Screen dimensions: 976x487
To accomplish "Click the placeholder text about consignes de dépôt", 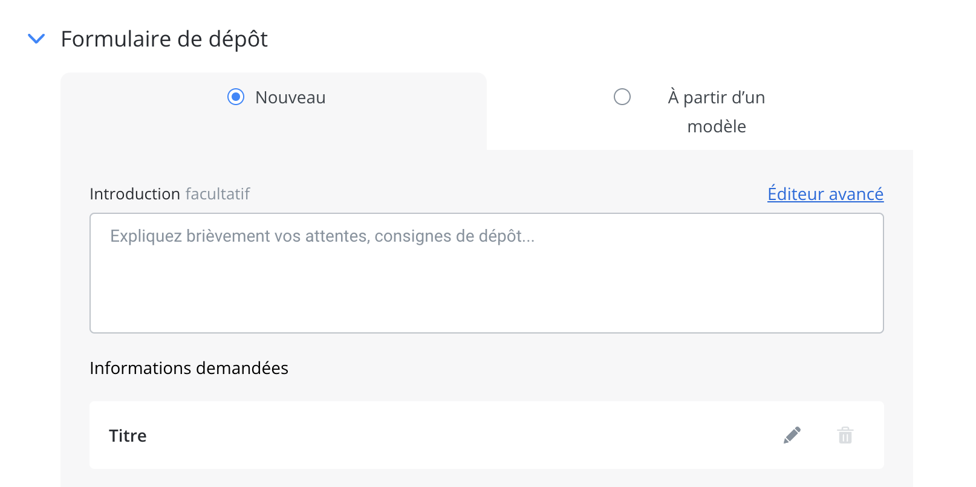I will [x=322, y=236].
